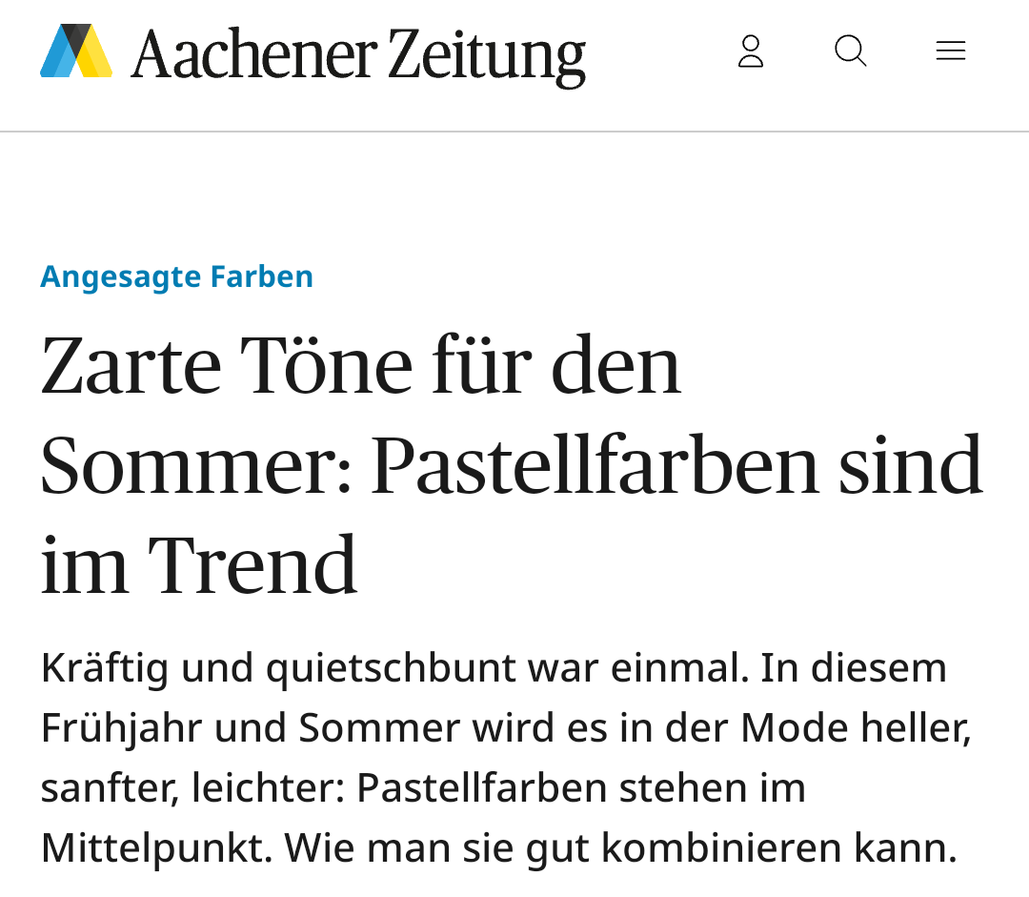Open the user account profile icon
The width and height of the screenshot is (1029, 897).
click(x=751, y=51)
